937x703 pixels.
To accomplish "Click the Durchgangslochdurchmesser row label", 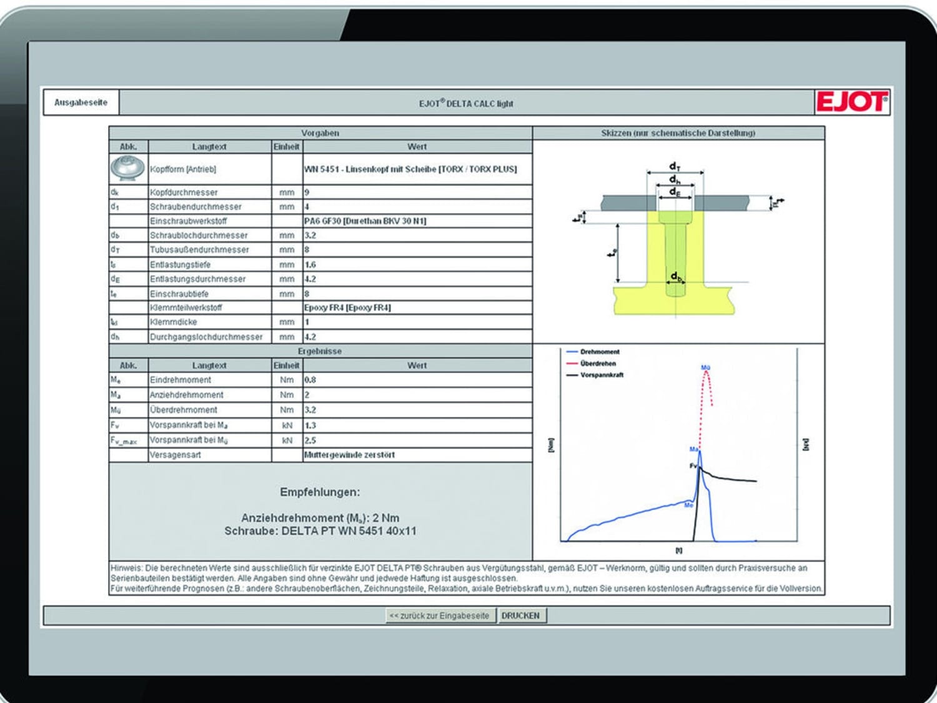I will [x=206, y=337].
